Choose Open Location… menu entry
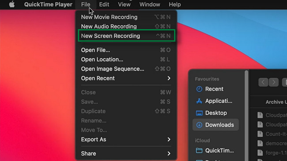 pyautogui.click(x=126, y=60)
